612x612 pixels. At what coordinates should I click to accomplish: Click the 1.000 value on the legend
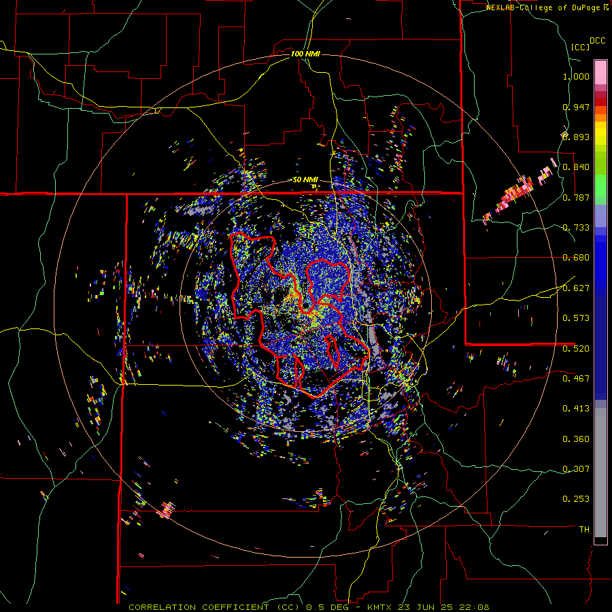[x=576, y=76]
